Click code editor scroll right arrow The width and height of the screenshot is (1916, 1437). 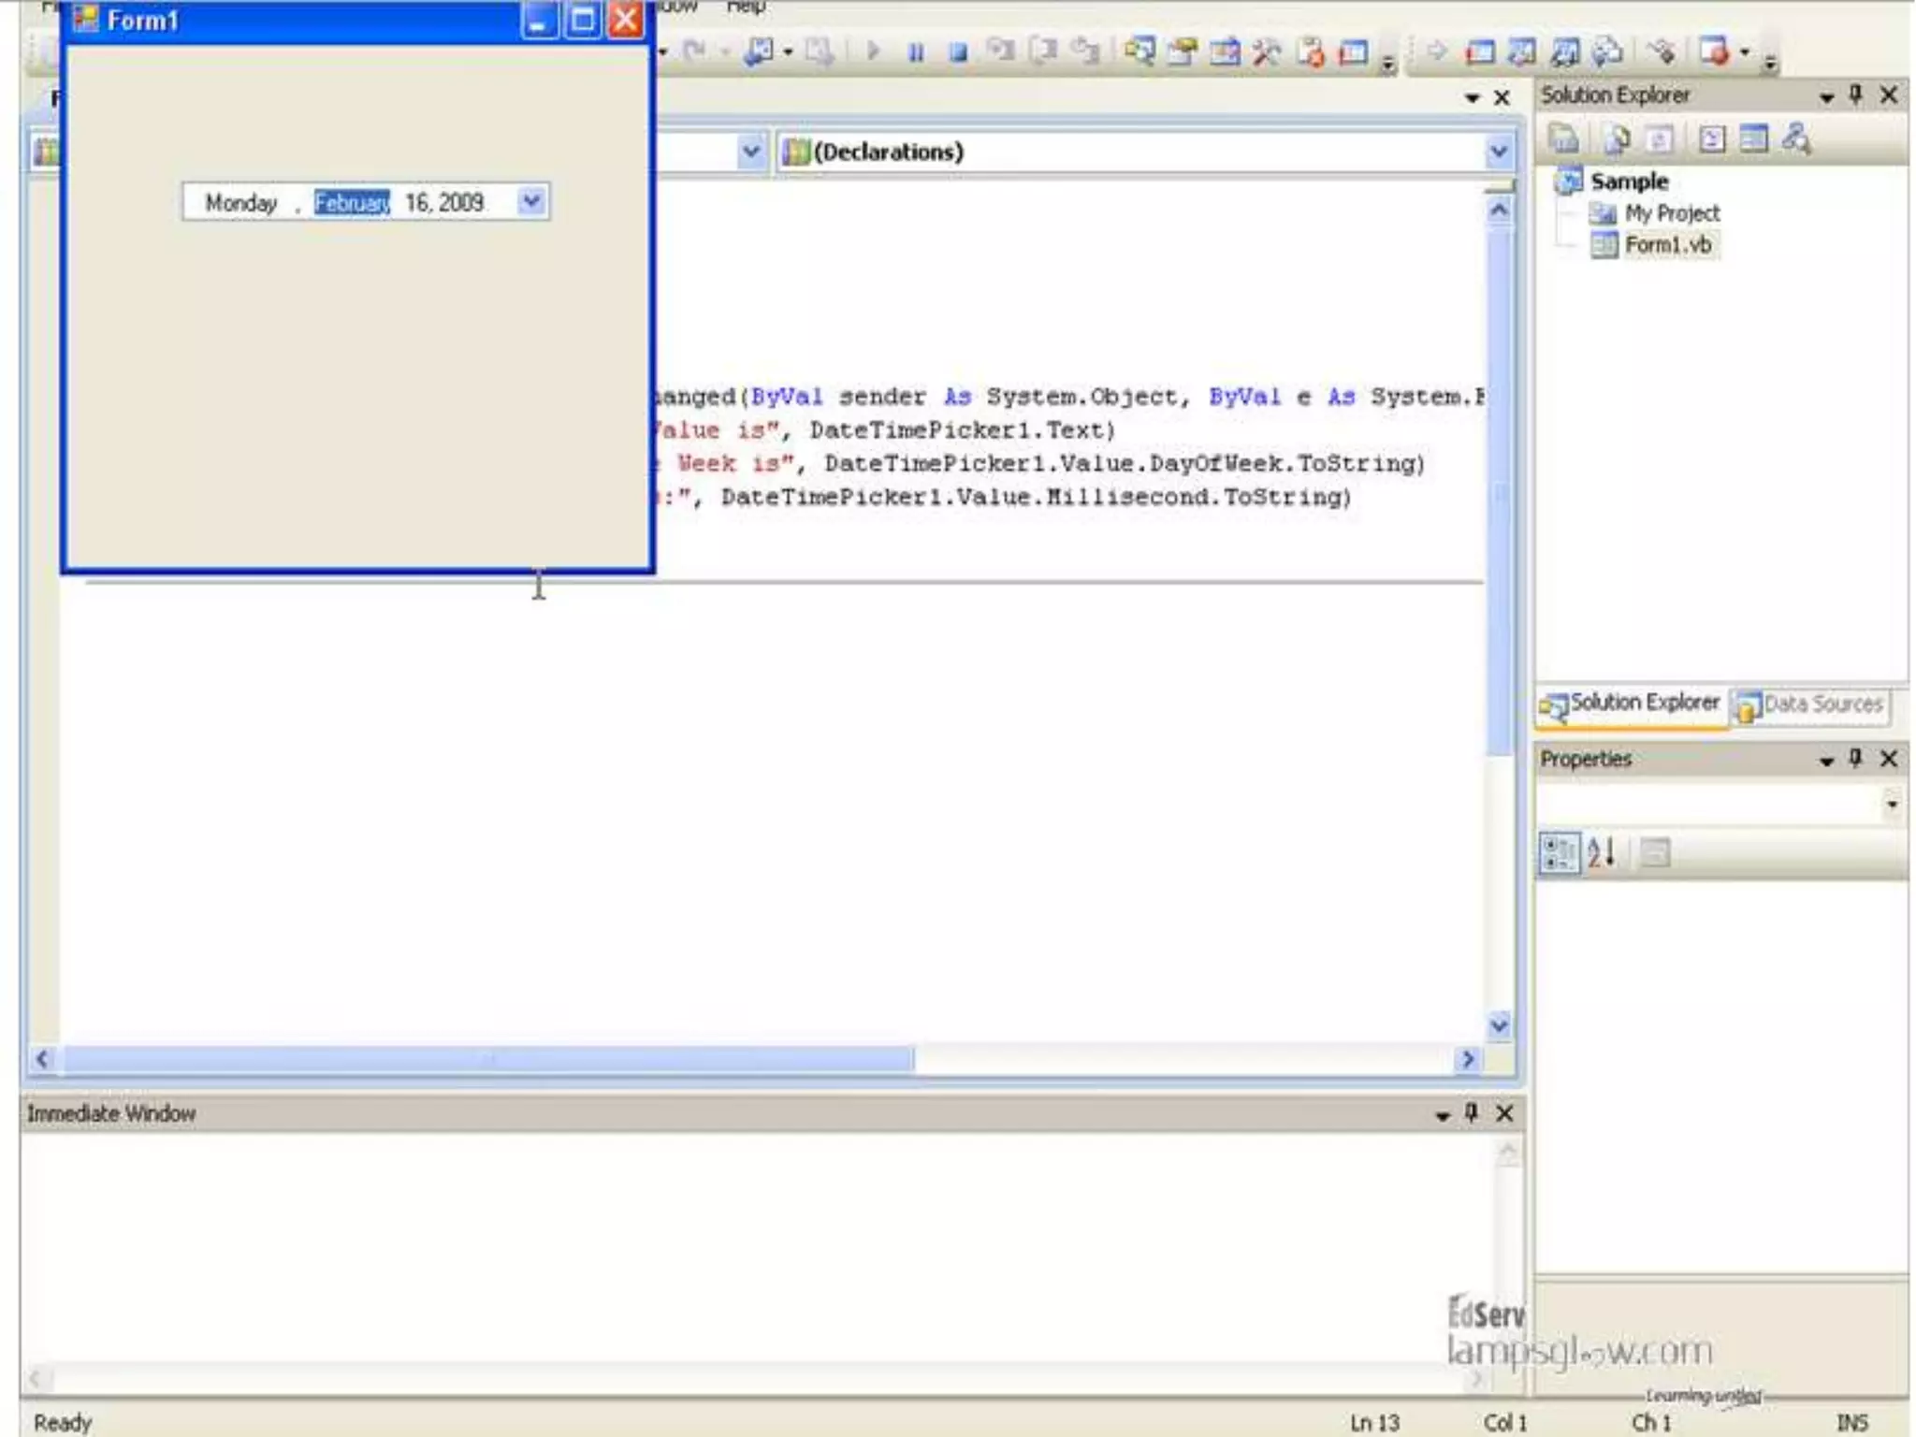1467,1059
